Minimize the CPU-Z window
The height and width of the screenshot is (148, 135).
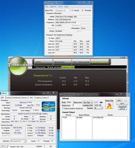44,93
